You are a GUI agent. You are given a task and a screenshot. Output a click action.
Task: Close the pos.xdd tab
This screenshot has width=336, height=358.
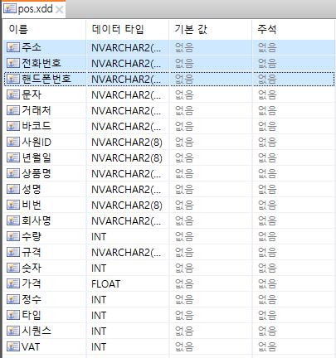pos(59,10)
